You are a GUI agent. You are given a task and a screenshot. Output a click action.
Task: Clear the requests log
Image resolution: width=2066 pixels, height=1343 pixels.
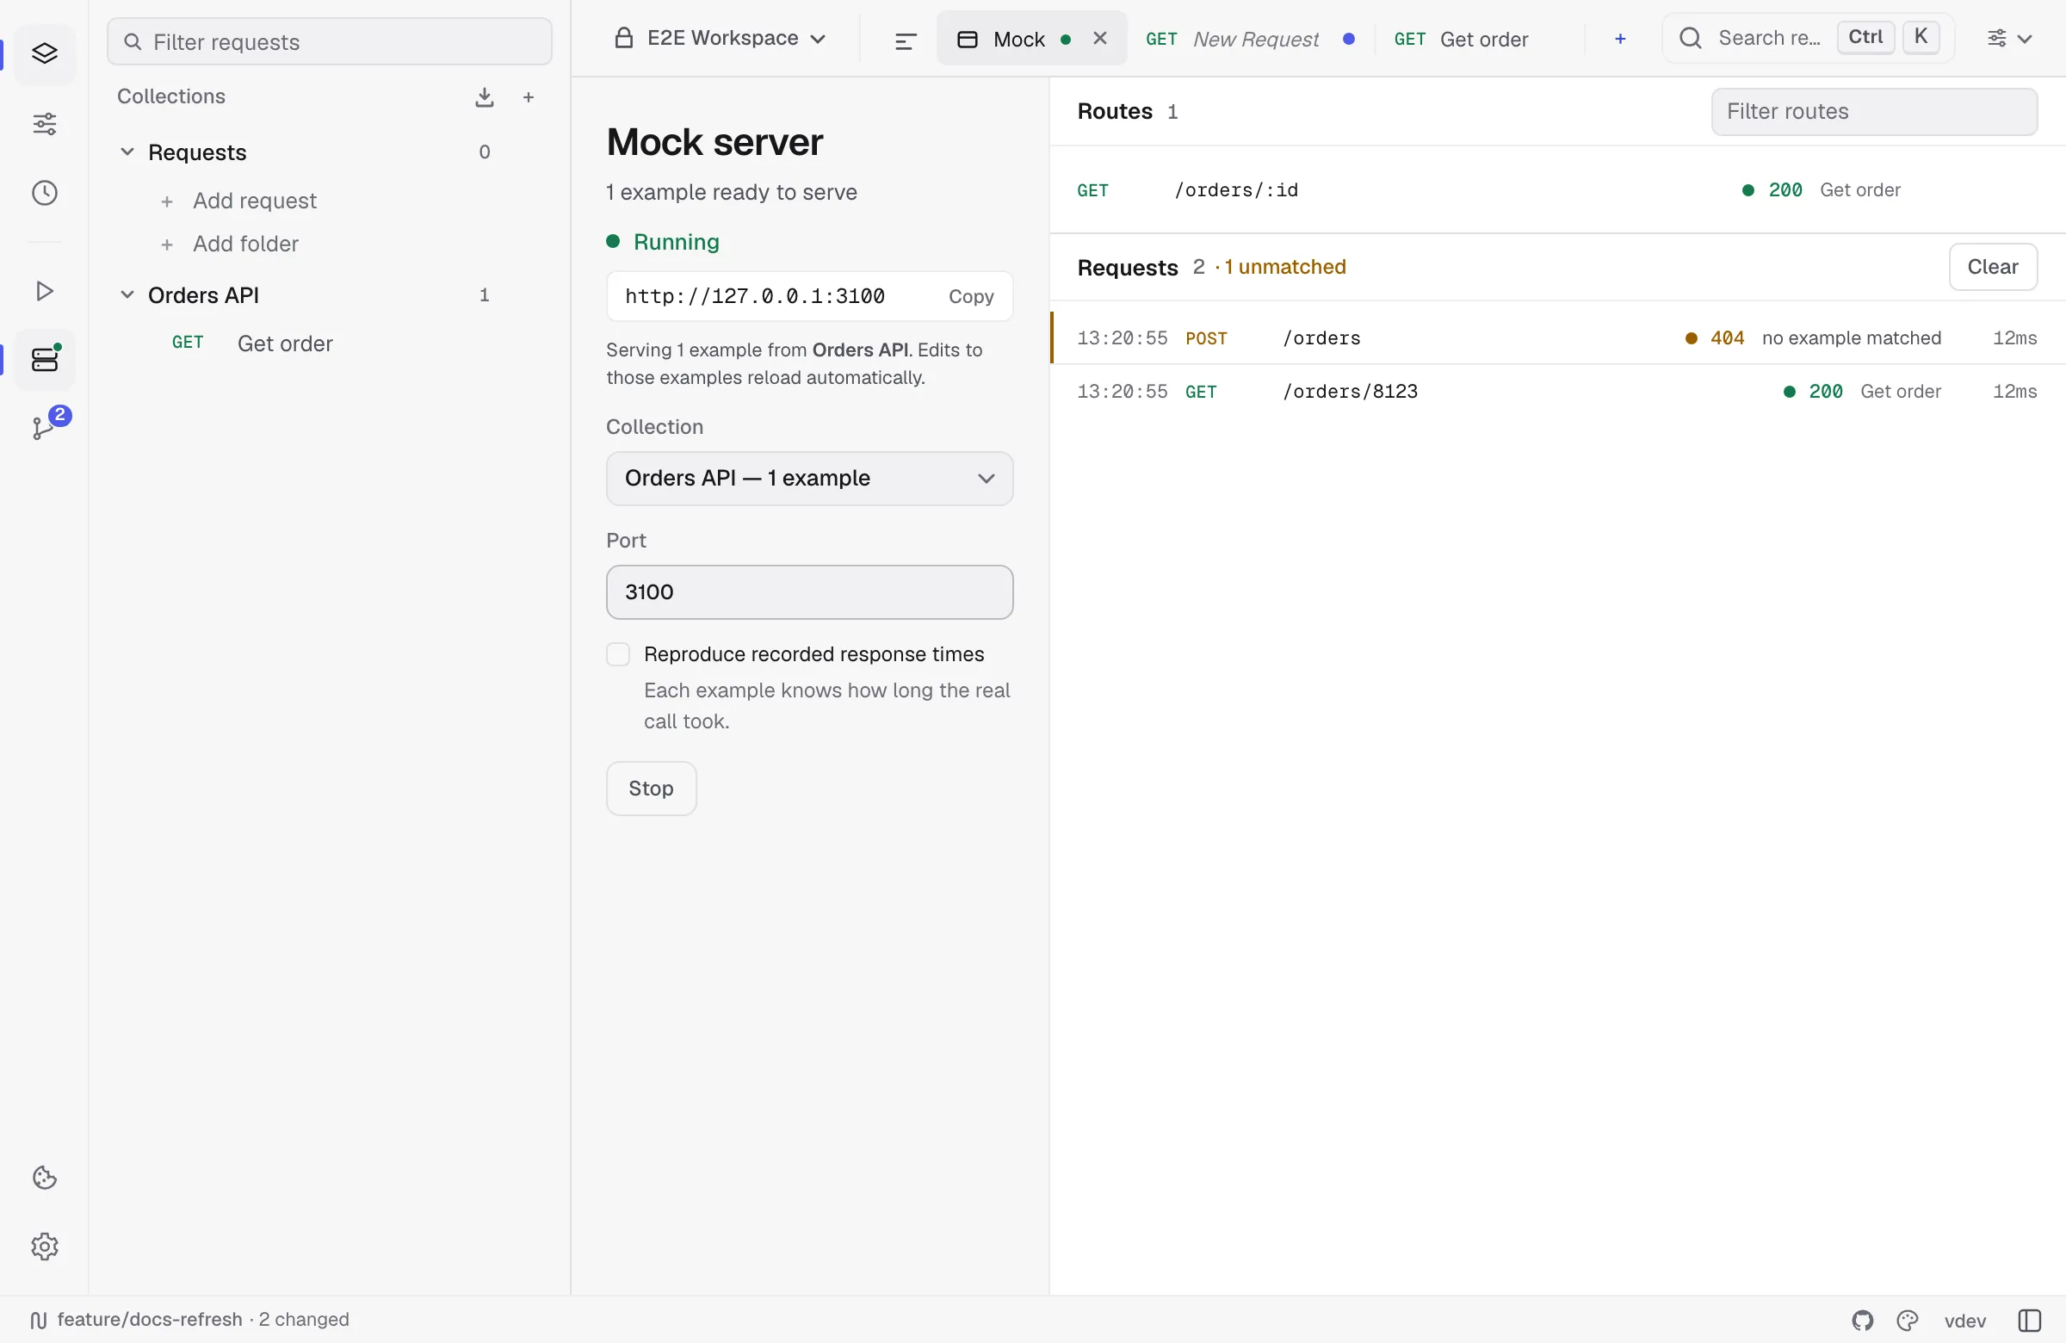1992,268
